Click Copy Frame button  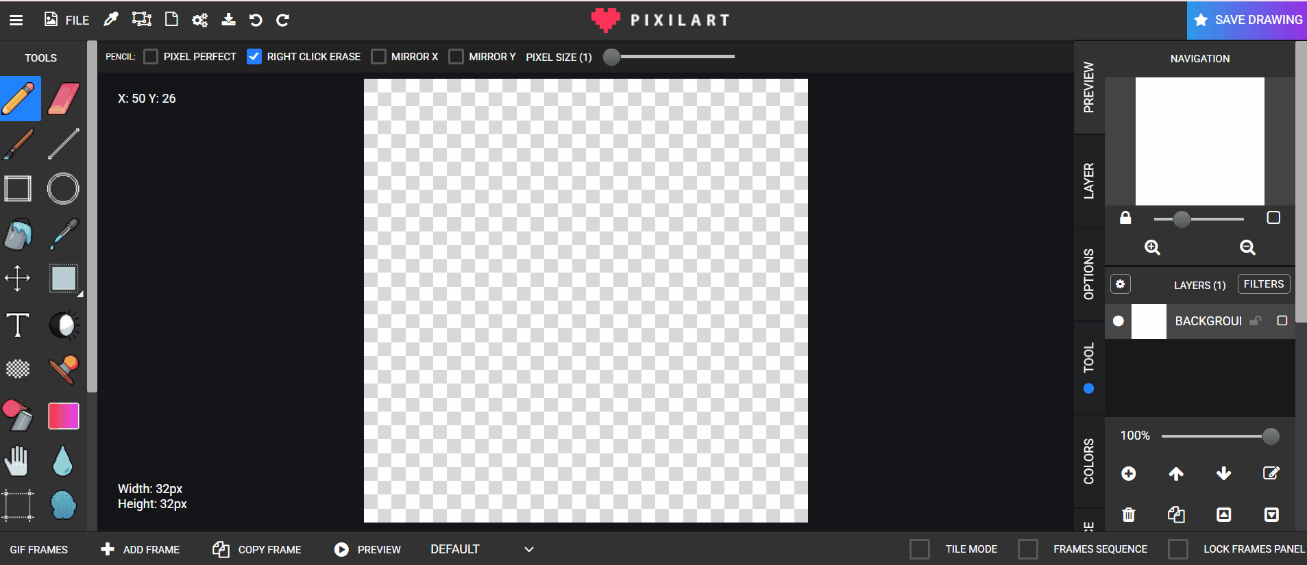(257, 549)
